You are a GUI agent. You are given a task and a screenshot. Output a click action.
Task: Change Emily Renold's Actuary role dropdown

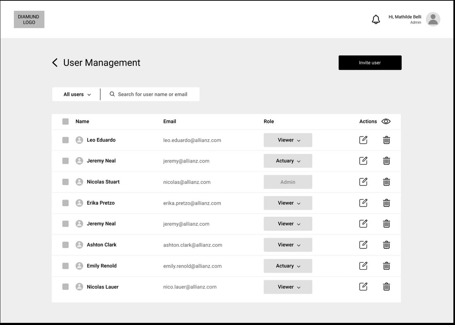coord(288,266)
